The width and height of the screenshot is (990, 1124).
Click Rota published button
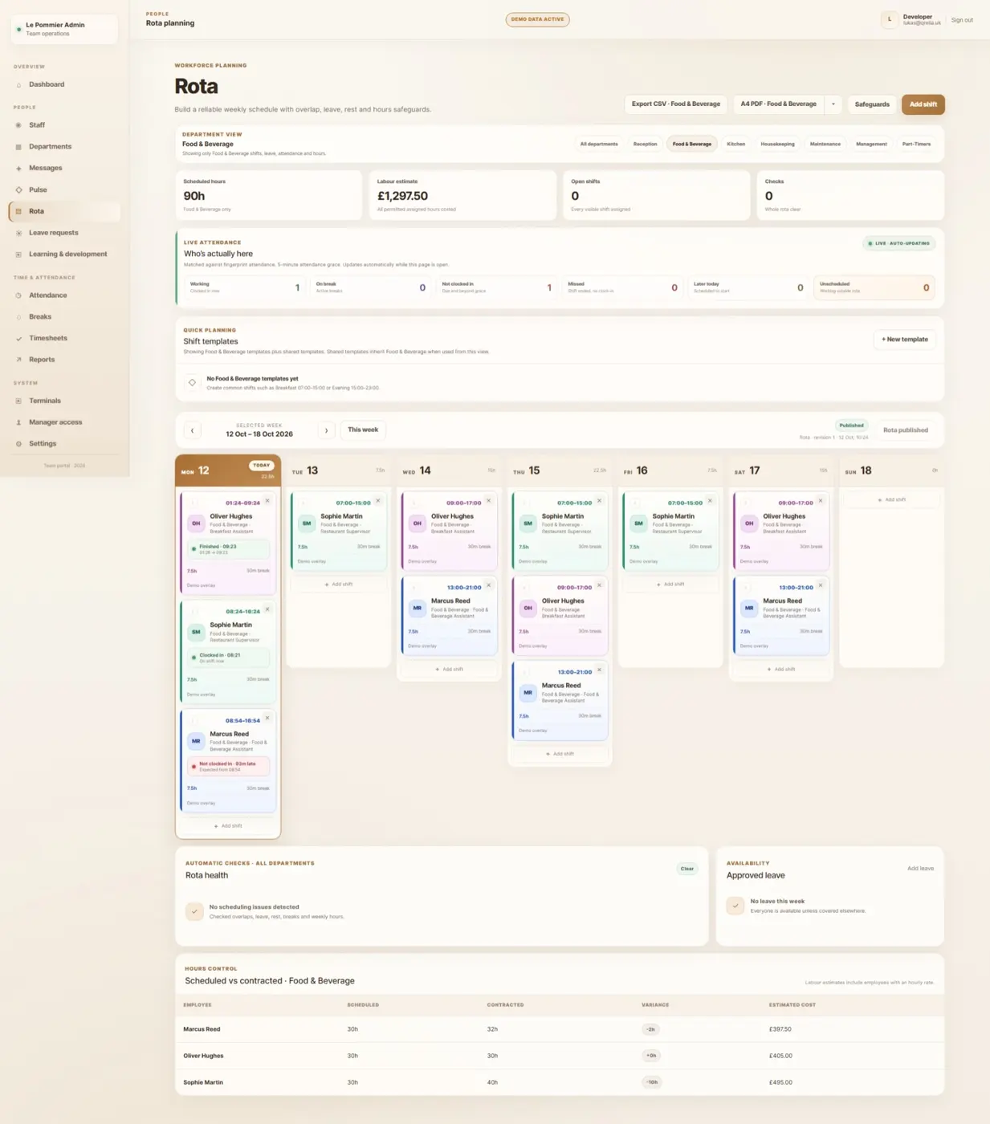pyautogui.click(x=906, y=430)
